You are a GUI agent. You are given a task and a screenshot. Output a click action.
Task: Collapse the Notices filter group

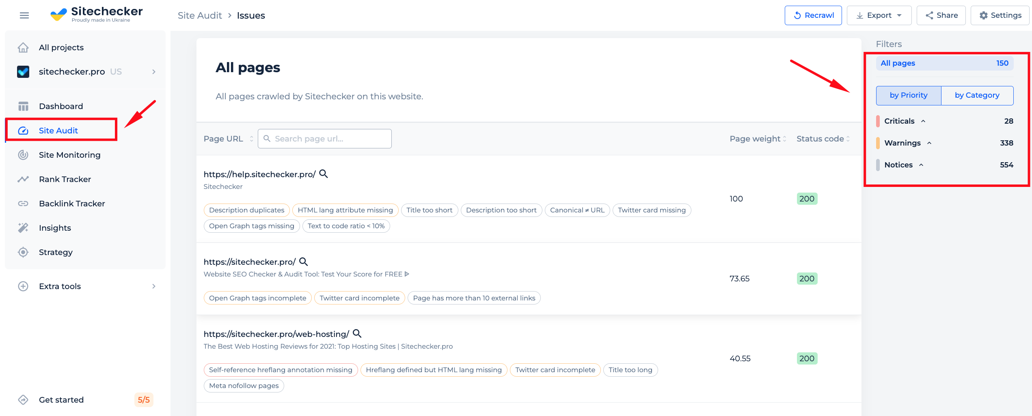(921, 165)
